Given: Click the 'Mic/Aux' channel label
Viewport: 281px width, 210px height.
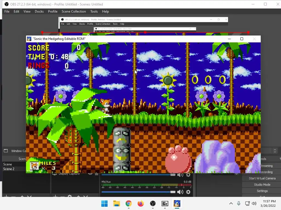Looking at the screenshot, I should [x=106, y=182].
